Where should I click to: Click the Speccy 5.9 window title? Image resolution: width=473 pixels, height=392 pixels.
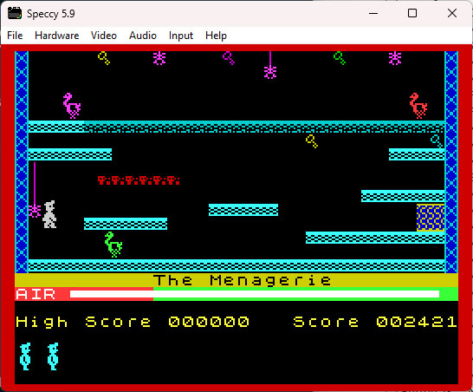pyautogui.click(x=50, y=14)
